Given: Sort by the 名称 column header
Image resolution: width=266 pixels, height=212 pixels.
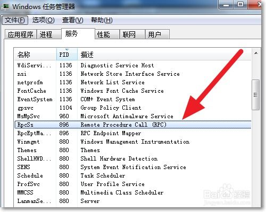Looking at the screenshot, I should (35, 55).
